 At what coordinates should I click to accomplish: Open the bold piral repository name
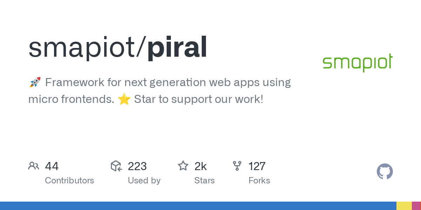177,48
